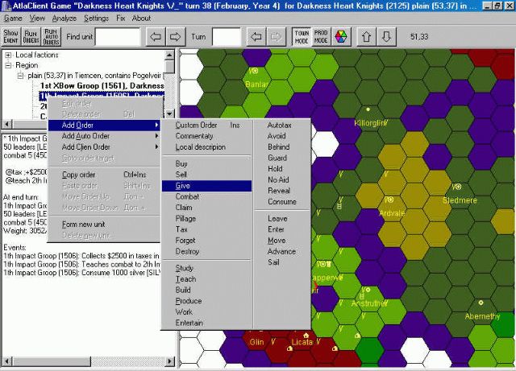Select Commentary order entry
This screenshot has width=516, height=371.
pyautogui.click(x=207, y=136)
